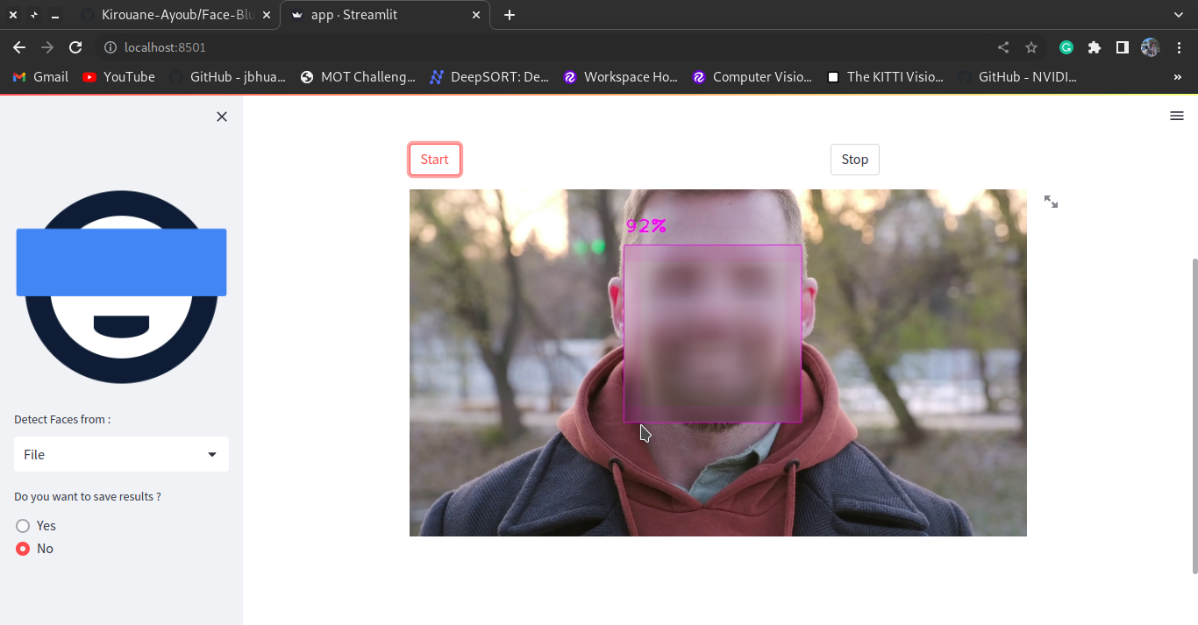The image size is (1198, 625).
Task: Reload the localhost Streamlit page
Action: 75,47
